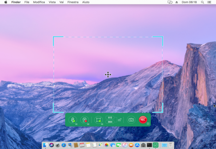
Task: Open the File menu
Action: (27, 2)
